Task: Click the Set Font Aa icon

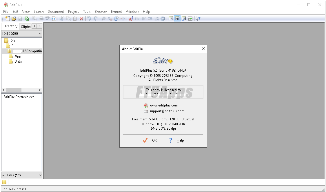Action: (x=131, y=19)
